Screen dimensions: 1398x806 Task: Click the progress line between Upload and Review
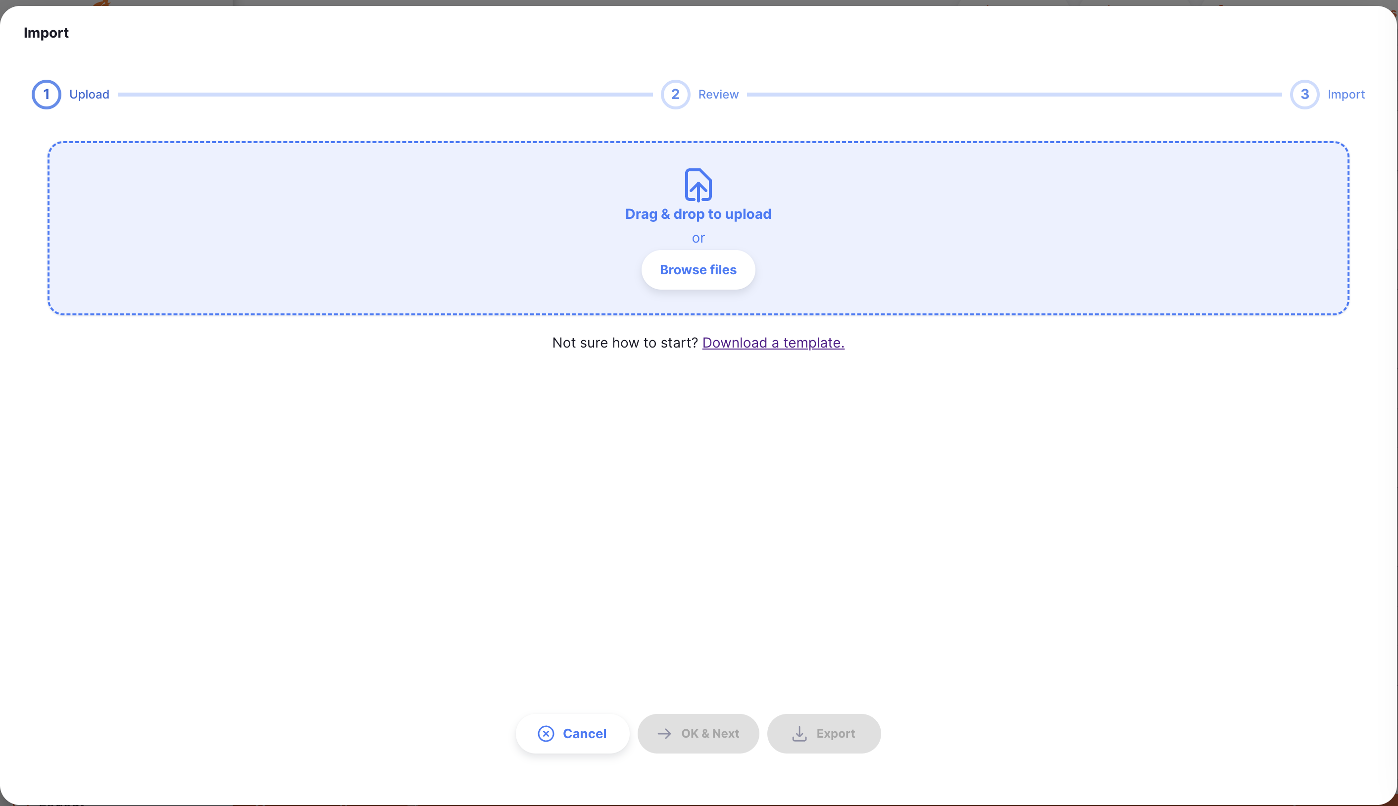(x=385, y=95)
